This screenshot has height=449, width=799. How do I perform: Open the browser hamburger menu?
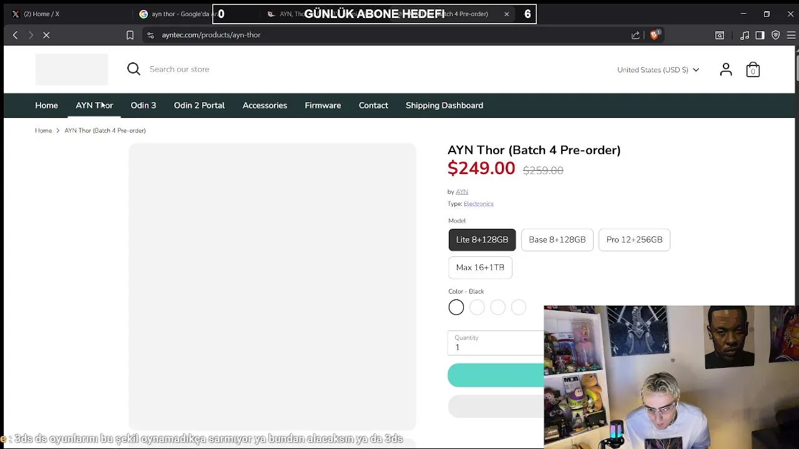pos(791,35)
